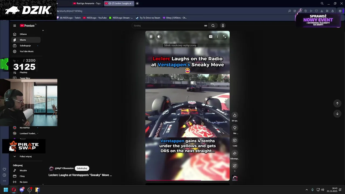This screenshot has height=194, width=345.
Task: Start voice search with microphone
Action: (223, 26)
